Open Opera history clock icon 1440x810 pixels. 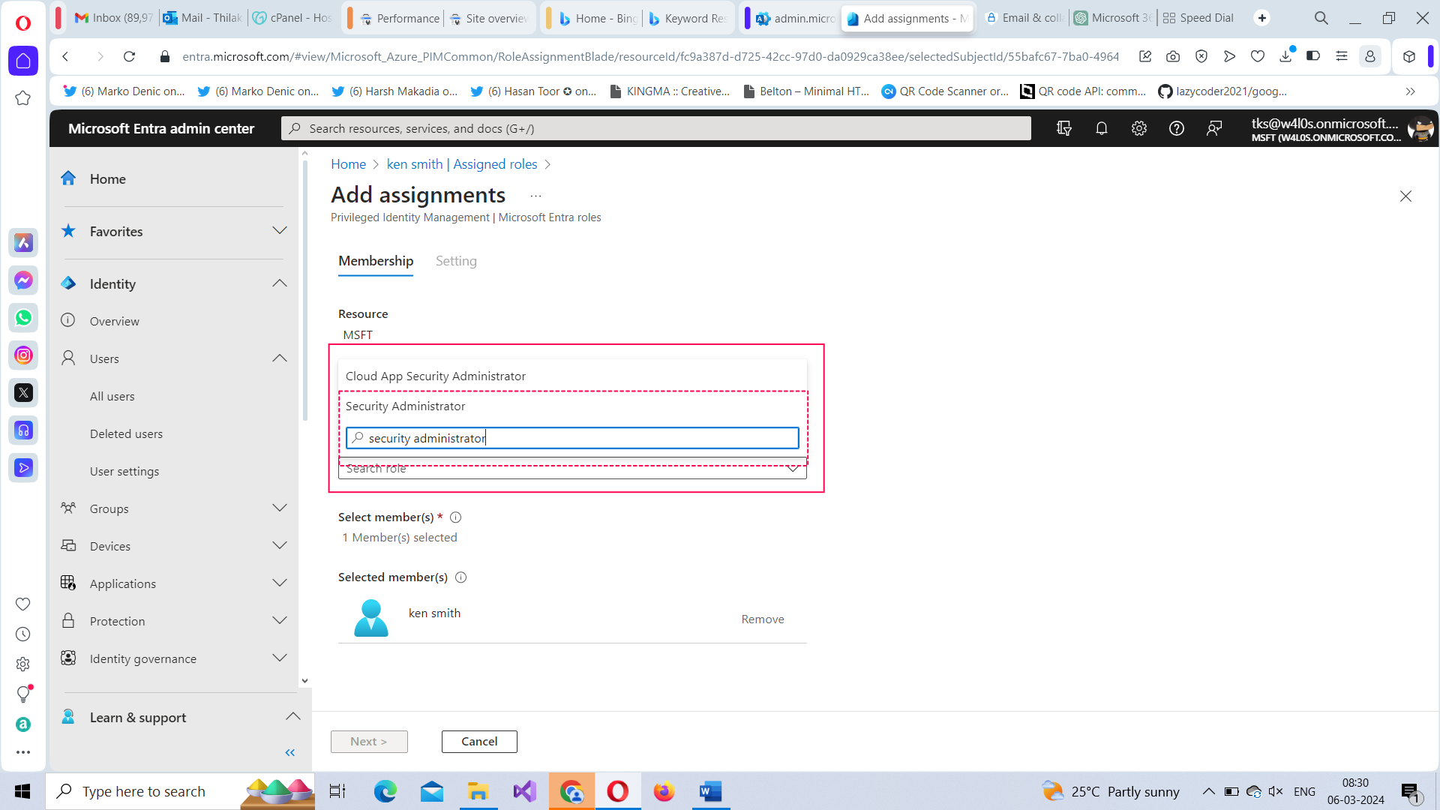[23, 634]
